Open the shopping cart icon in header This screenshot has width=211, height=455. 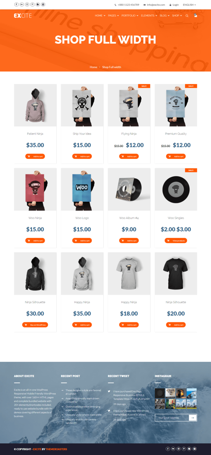(x=196, y=16)
